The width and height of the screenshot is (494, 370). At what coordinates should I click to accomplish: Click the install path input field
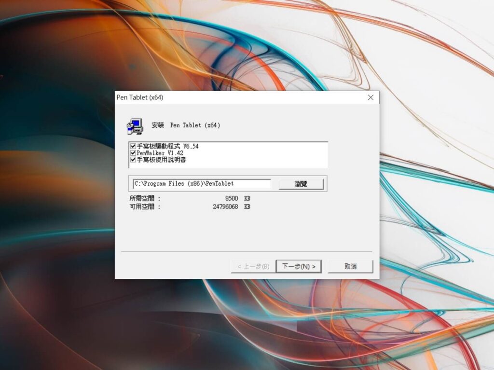(202, 184)
